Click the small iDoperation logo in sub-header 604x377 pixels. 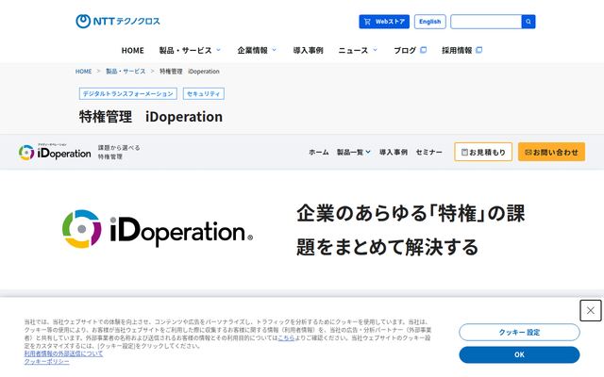click(55, 152)
